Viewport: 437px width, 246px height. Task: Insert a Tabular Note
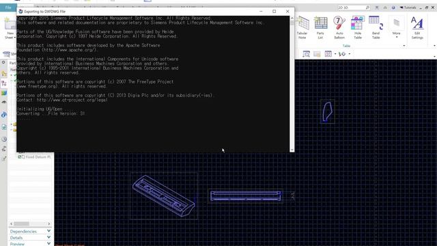pos(302,27)
